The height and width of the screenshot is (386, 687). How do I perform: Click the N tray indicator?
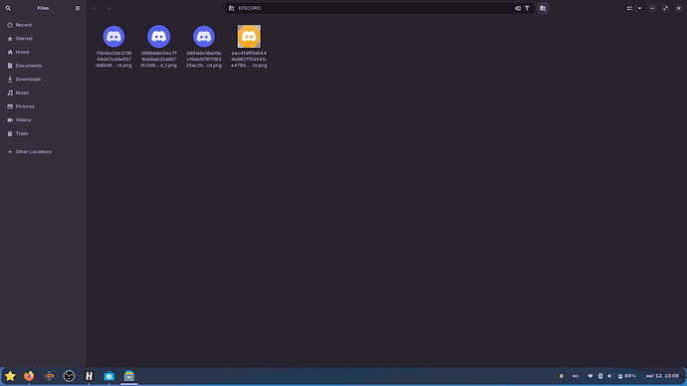562,376
